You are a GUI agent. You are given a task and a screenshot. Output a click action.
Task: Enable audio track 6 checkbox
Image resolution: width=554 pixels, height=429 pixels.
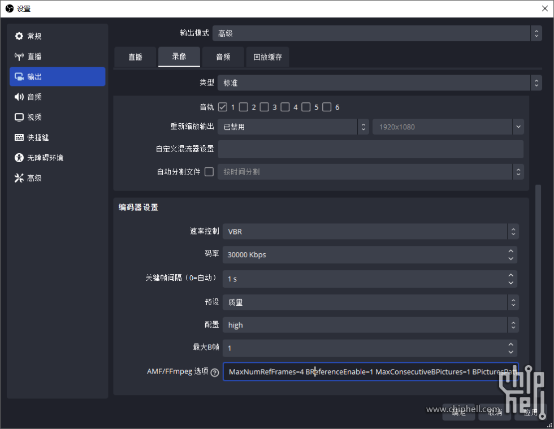pyautogui.click(x=327, y=107)
